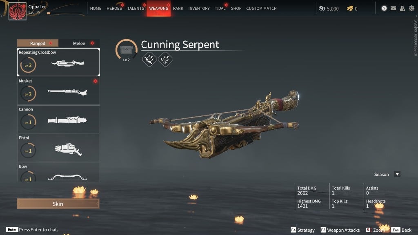Screen dimensions: 418x235
Task: Open the help question mark icon
Action: coord(384,8)
